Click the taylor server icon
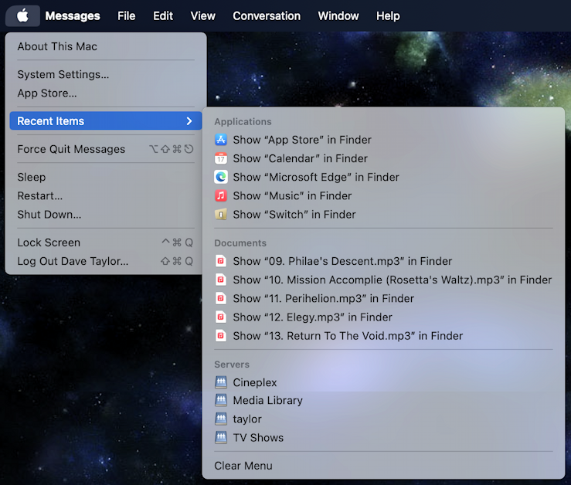Screen dimensions: 571x485 click(221, 419)
